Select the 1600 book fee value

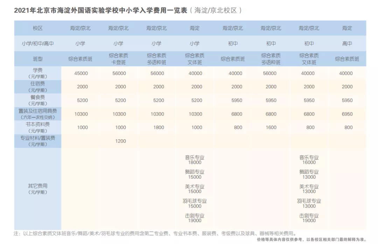click(x=271, y=127)
